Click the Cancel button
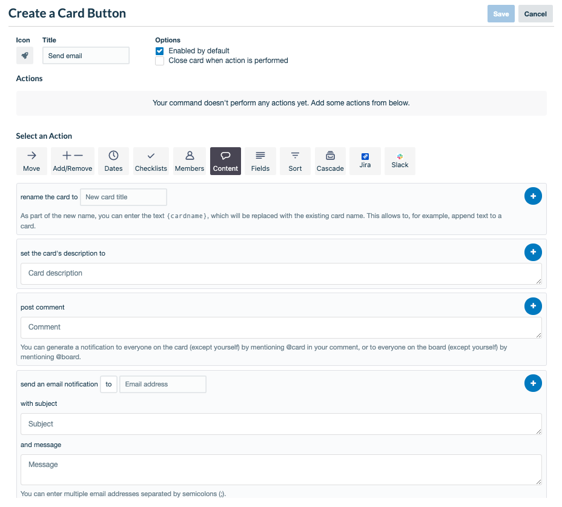The width and height of the screenshot is (562, 507). pyautogui.click(x=535, y=14)
